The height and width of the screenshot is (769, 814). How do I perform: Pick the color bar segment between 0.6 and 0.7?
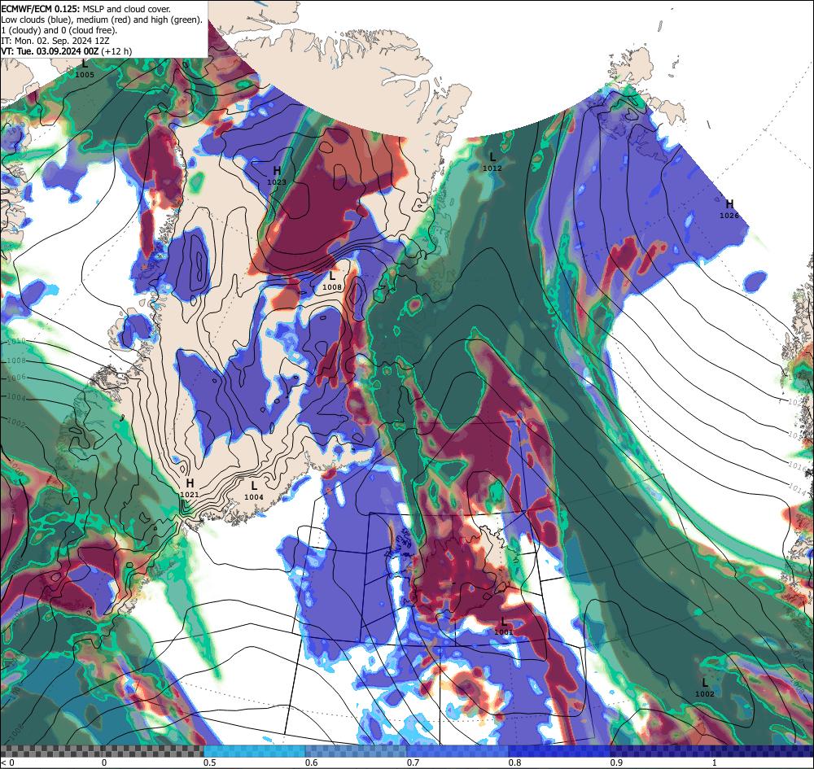coord(357,751)
